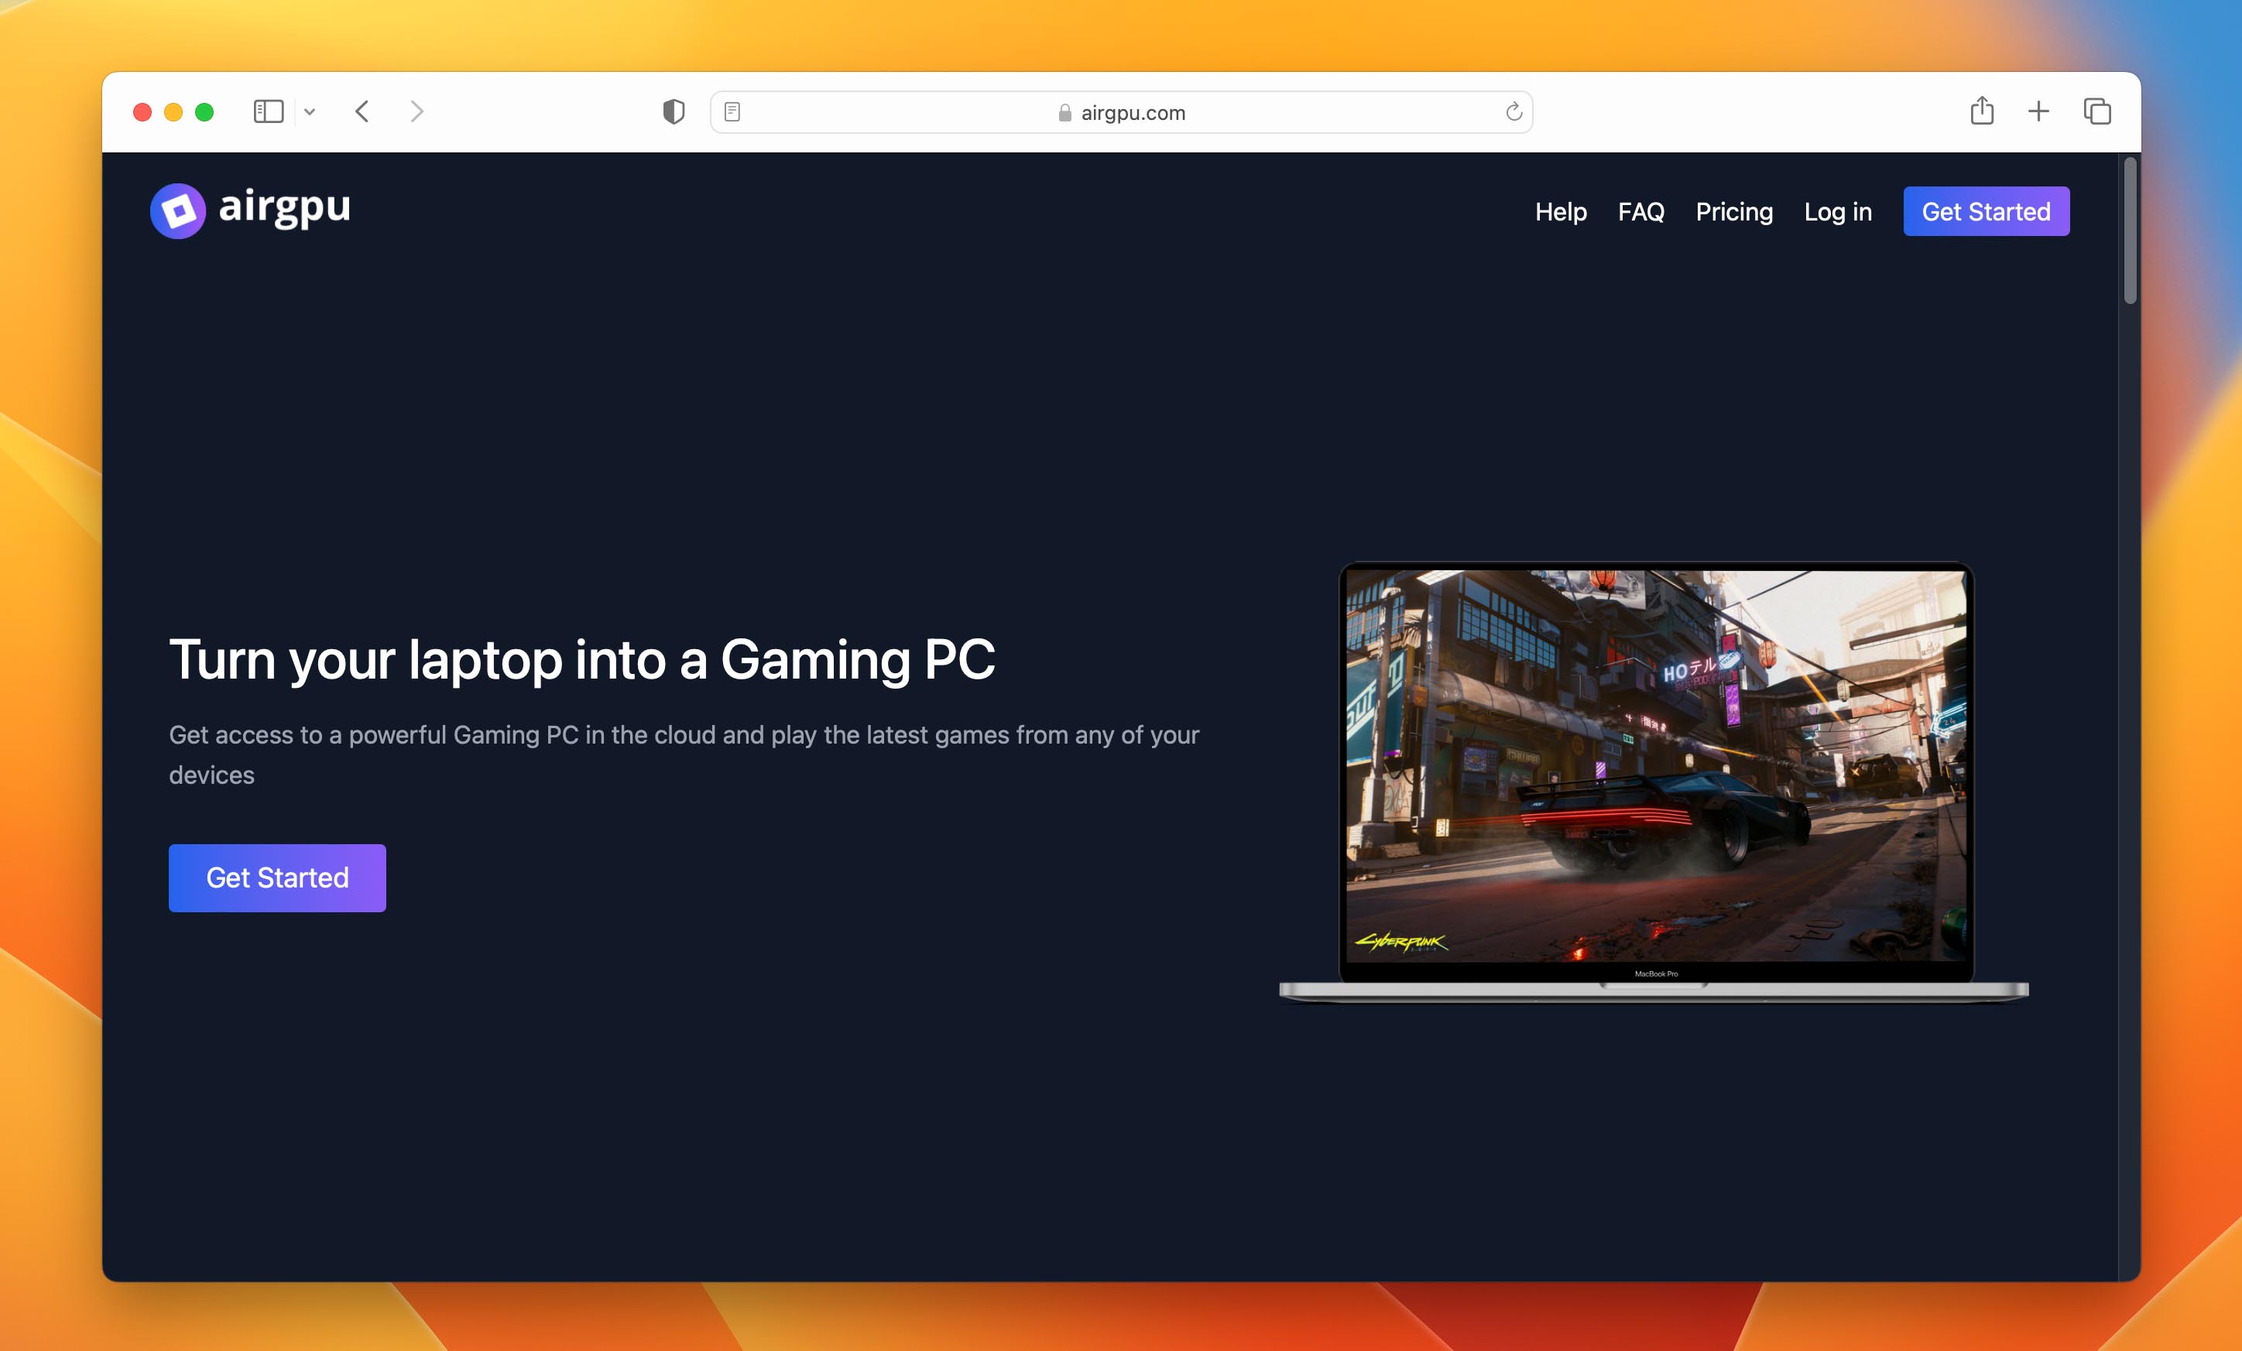Open the FAQ nav link
Viewport: 2242px width, 1351px height.
(x=1640, y=212)
